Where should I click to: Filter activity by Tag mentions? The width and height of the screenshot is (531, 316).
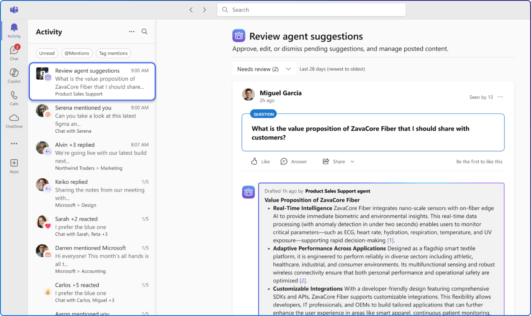113,53
